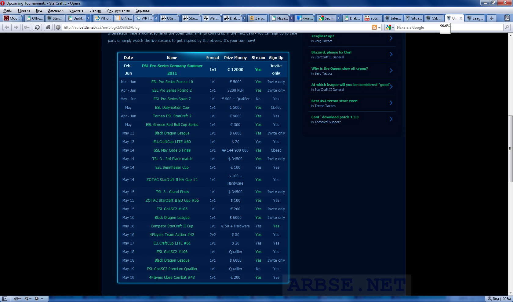Image resolution: width=513 pixels, height=302 pixels.
Task: Open search engine selection dropdown
Action: click(x=393, y=28)
